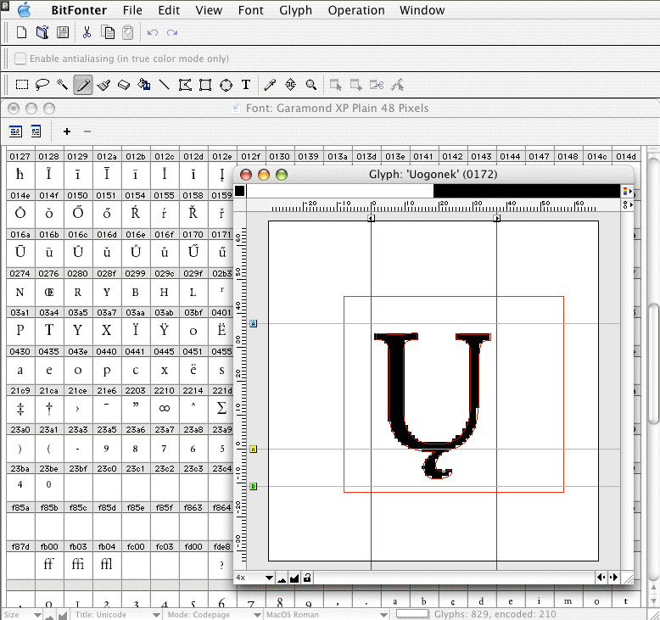
Task: Click the white section of the color bar
Action: click(339, 191)
